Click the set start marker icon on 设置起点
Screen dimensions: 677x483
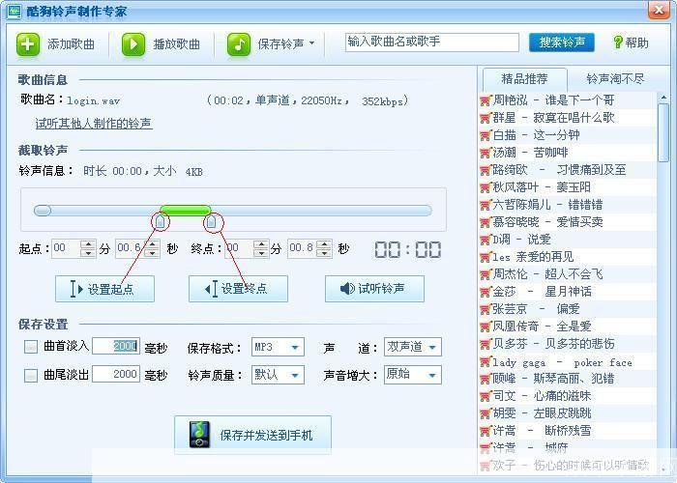pos(76,289)
